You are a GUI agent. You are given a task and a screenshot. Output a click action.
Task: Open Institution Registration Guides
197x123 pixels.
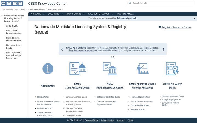(x=108, y=97)
